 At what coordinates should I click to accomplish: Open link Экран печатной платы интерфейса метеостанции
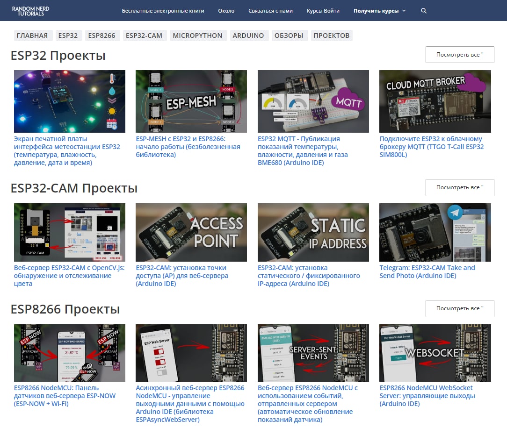tap(67, 150)
